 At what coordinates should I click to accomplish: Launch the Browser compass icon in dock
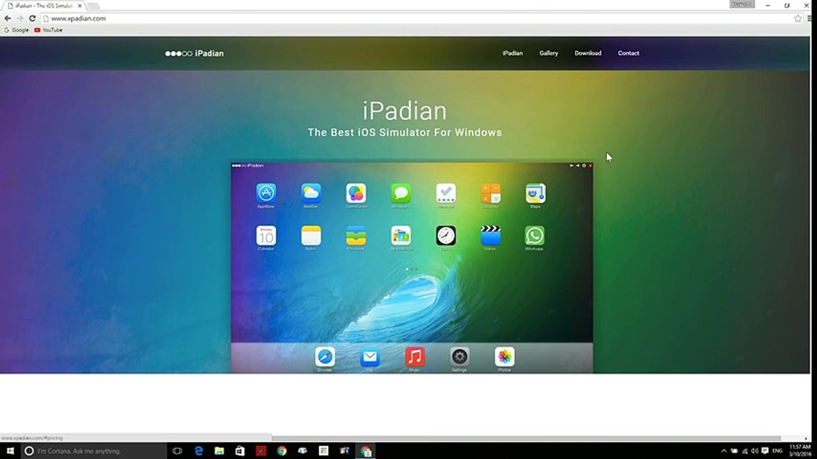point(325,357)
